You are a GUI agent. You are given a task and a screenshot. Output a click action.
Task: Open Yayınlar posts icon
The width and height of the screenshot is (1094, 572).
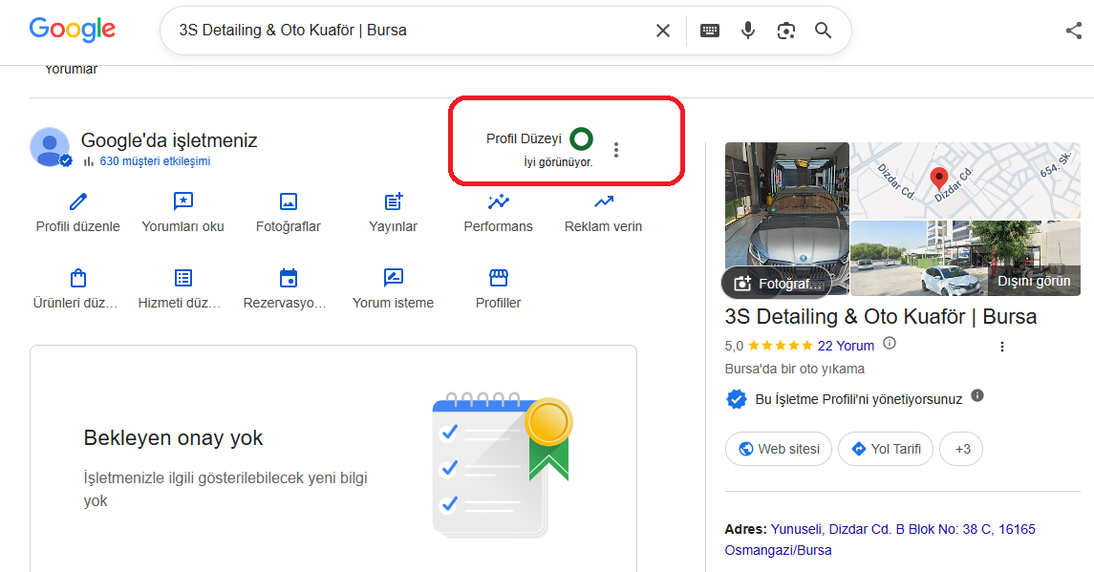coord(394,201)
